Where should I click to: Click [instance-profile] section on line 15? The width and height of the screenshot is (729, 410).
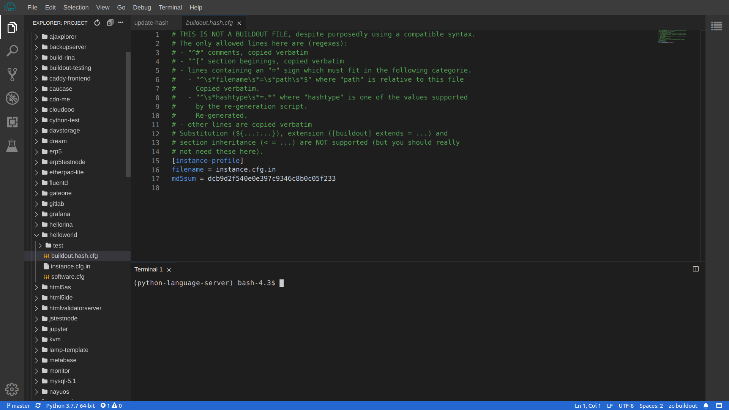(x=208, y=161)
